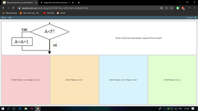
Task: Expand hidden system tray icons
Action: point(165,109)
